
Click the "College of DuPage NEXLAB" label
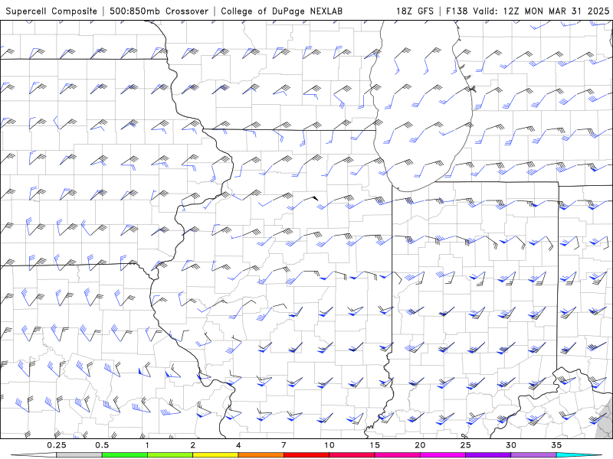[281, 11]
